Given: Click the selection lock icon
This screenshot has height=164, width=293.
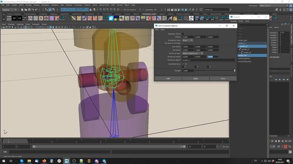Looking at the screenshot, I should tap(91, 10).
